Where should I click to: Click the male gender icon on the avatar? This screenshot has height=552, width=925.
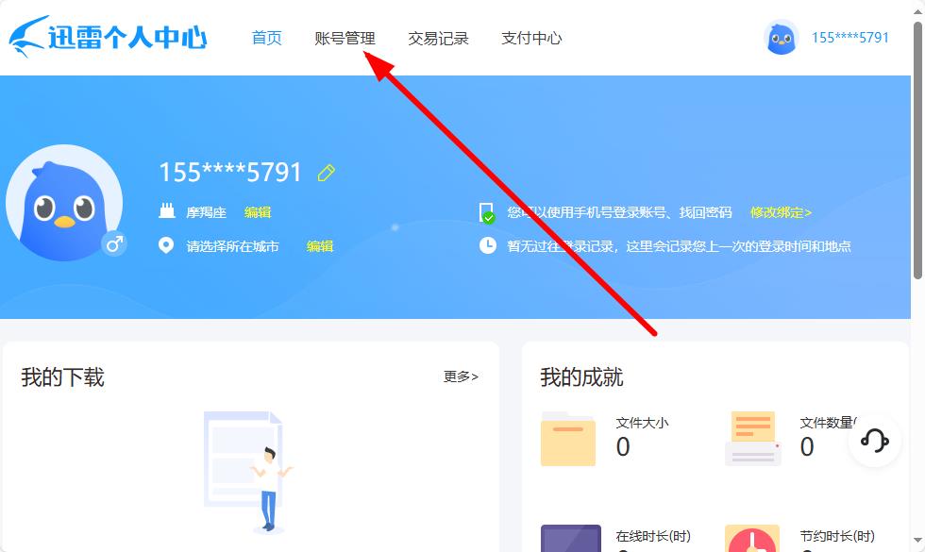(x=114, y=243)
